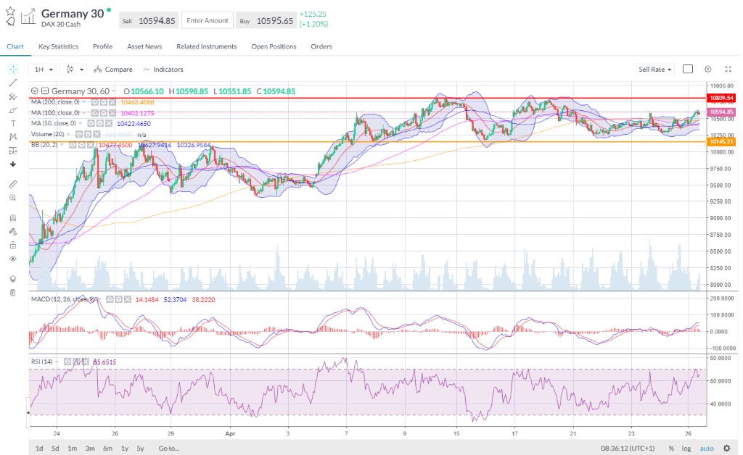Toggle lock all drawing tools

(13, 245)
